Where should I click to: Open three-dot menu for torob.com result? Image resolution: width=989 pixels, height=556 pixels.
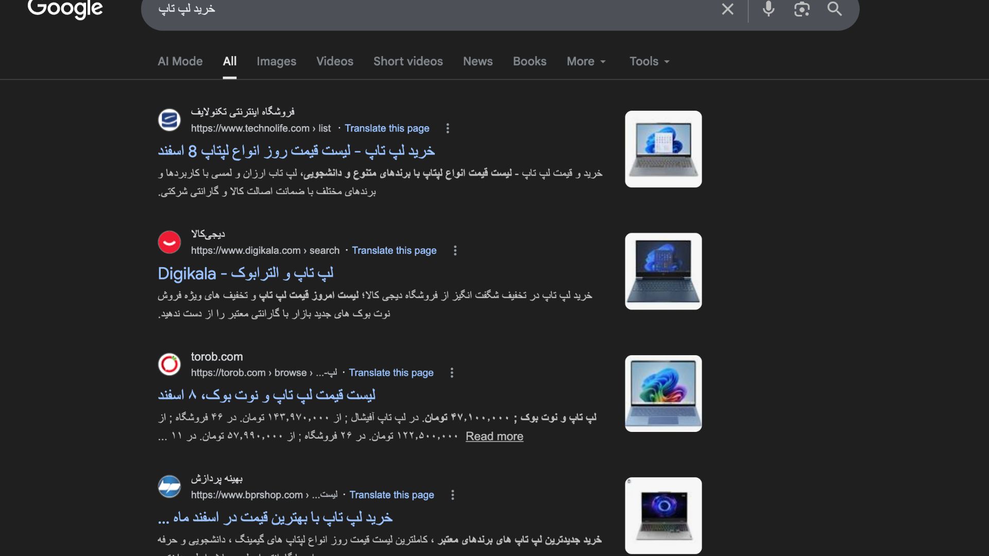point(452,373)
